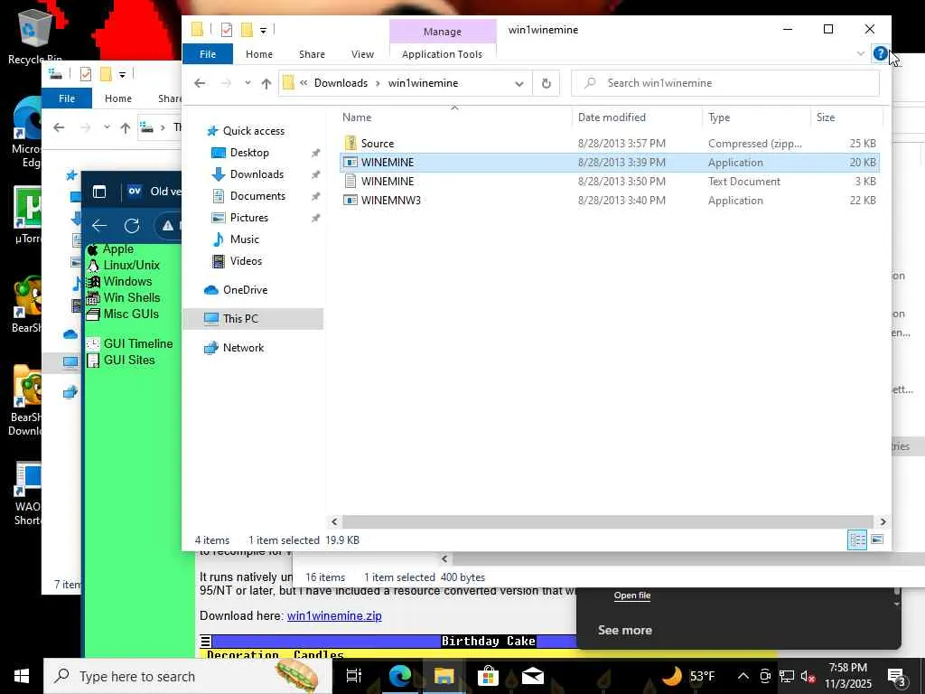Open recent locations dropdown in win1winemine
This screenshot has width=925, height=694.
click(248, 83)
